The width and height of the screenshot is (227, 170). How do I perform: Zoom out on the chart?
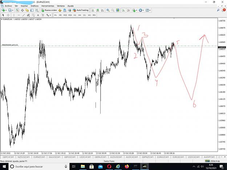click(113, 10)
